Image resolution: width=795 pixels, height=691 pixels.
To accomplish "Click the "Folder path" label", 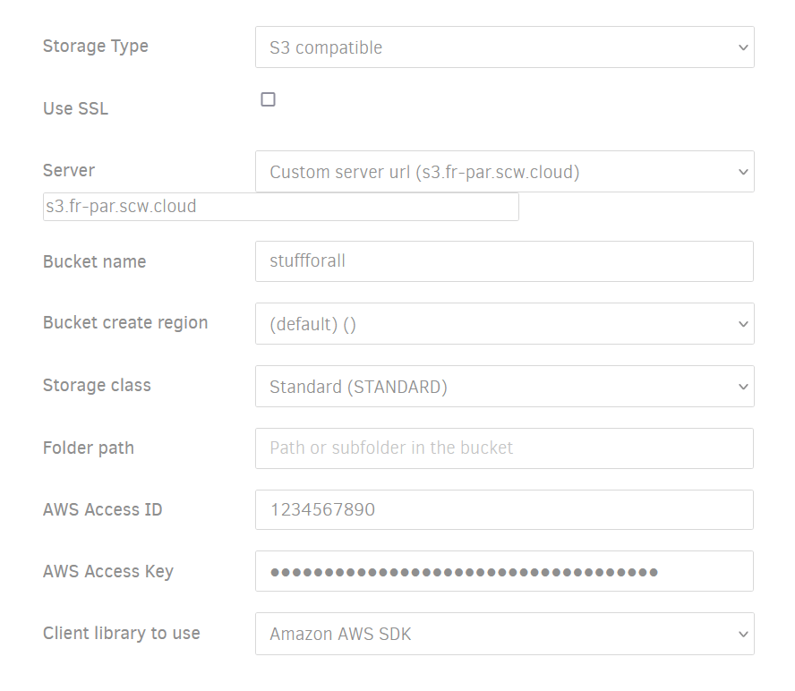I will [89, 448].
